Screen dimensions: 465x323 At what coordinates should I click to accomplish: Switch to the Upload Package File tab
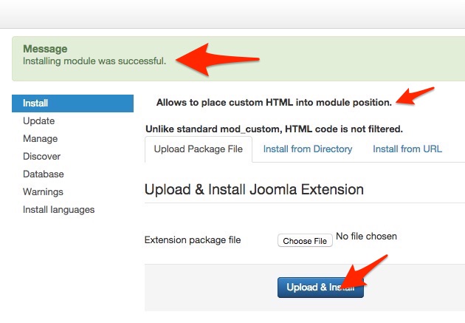click(x=198, y=149)
